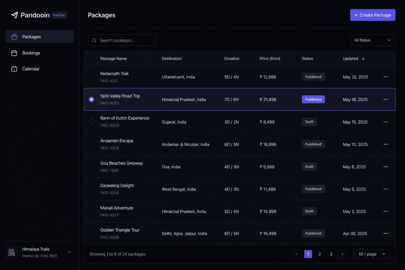The height and width of the screenshot is (270, 405).
Task: Click the Partner badge near logo
Action: pos(59,15)
